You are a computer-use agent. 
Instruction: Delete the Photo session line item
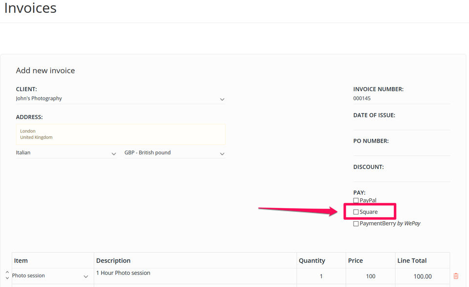coord(456,276)
